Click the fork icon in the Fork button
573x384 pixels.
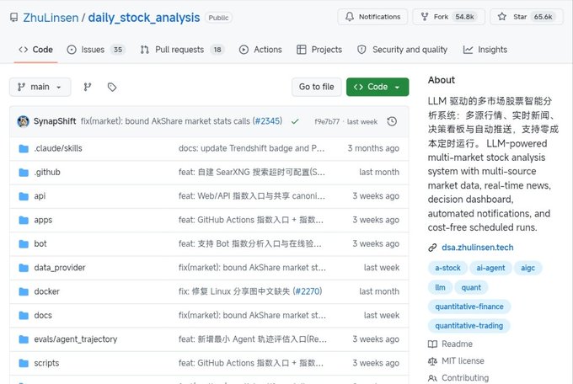tap(424, 17)
